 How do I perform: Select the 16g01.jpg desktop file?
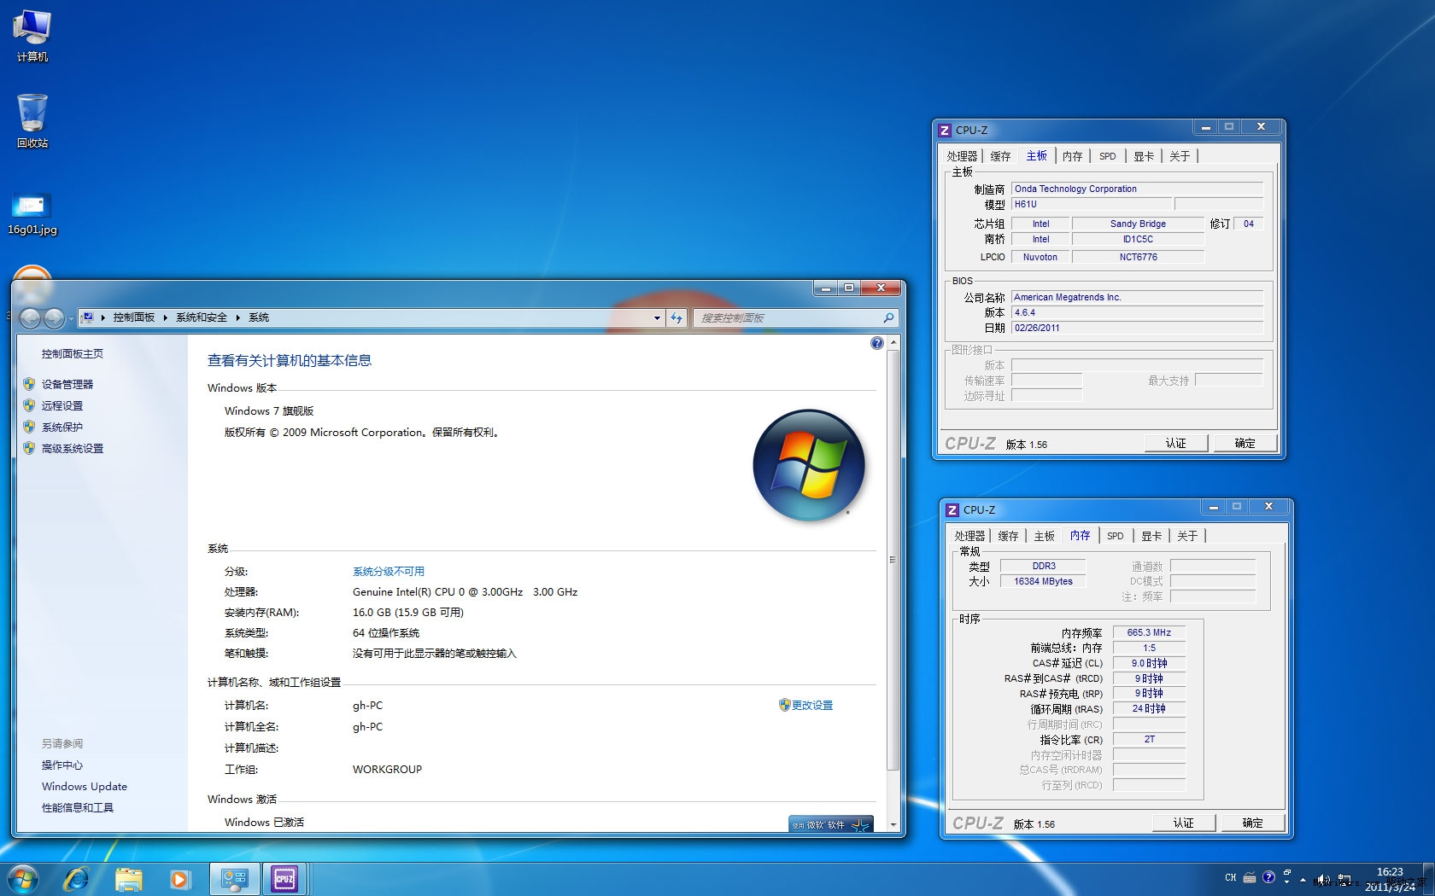32,213
